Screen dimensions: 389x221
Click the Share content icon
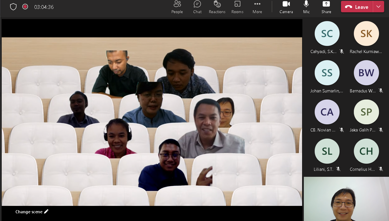coord(326,7)
